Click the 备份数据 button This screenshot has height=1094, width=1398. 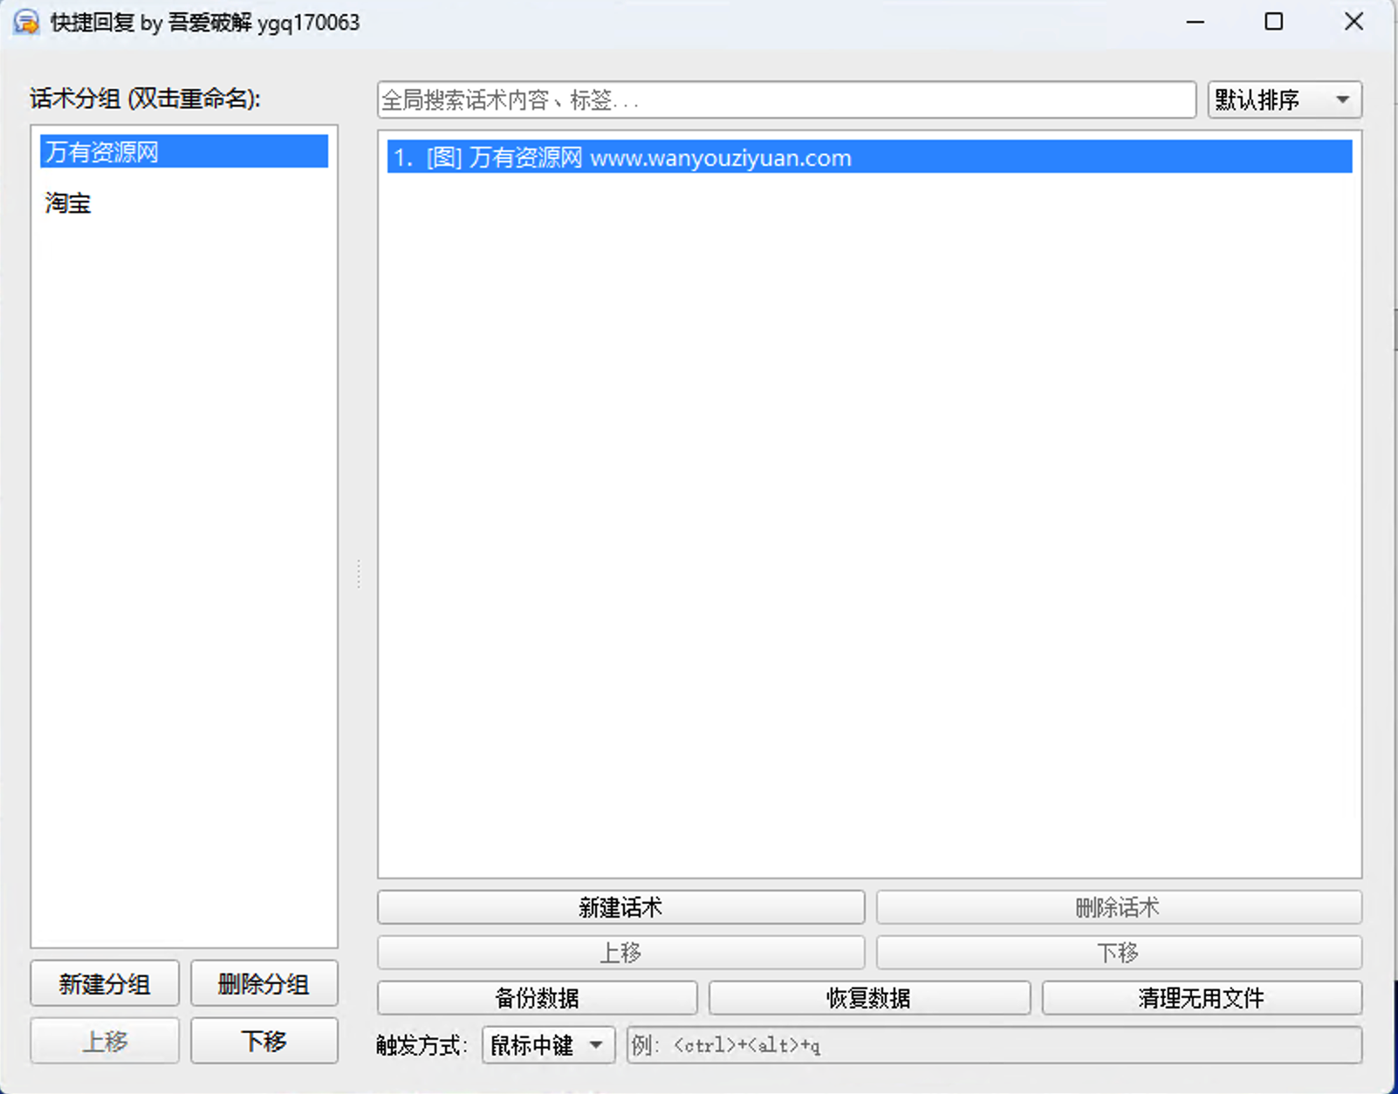tap(537, 998)
